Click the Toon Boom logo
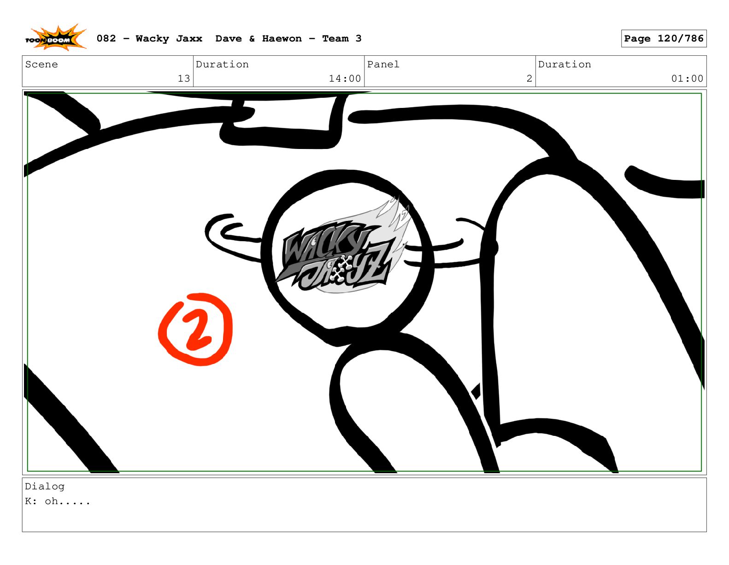Viewport: 729px width, 565px height. point(56,38)
